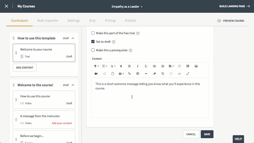Undo the last edit in the editor

tap(163, 74)
